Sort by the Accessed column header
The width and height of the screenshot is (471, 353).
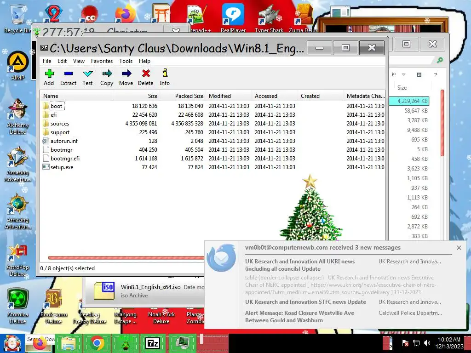click(275, 96)
